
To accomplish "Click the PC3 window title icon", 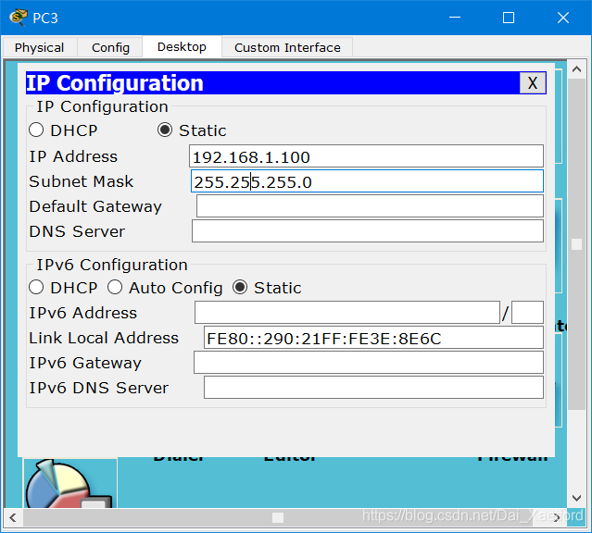I will pos(18,17).
